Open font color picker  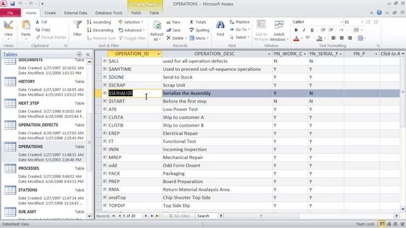pyautogui.click(x=302, y=38)
